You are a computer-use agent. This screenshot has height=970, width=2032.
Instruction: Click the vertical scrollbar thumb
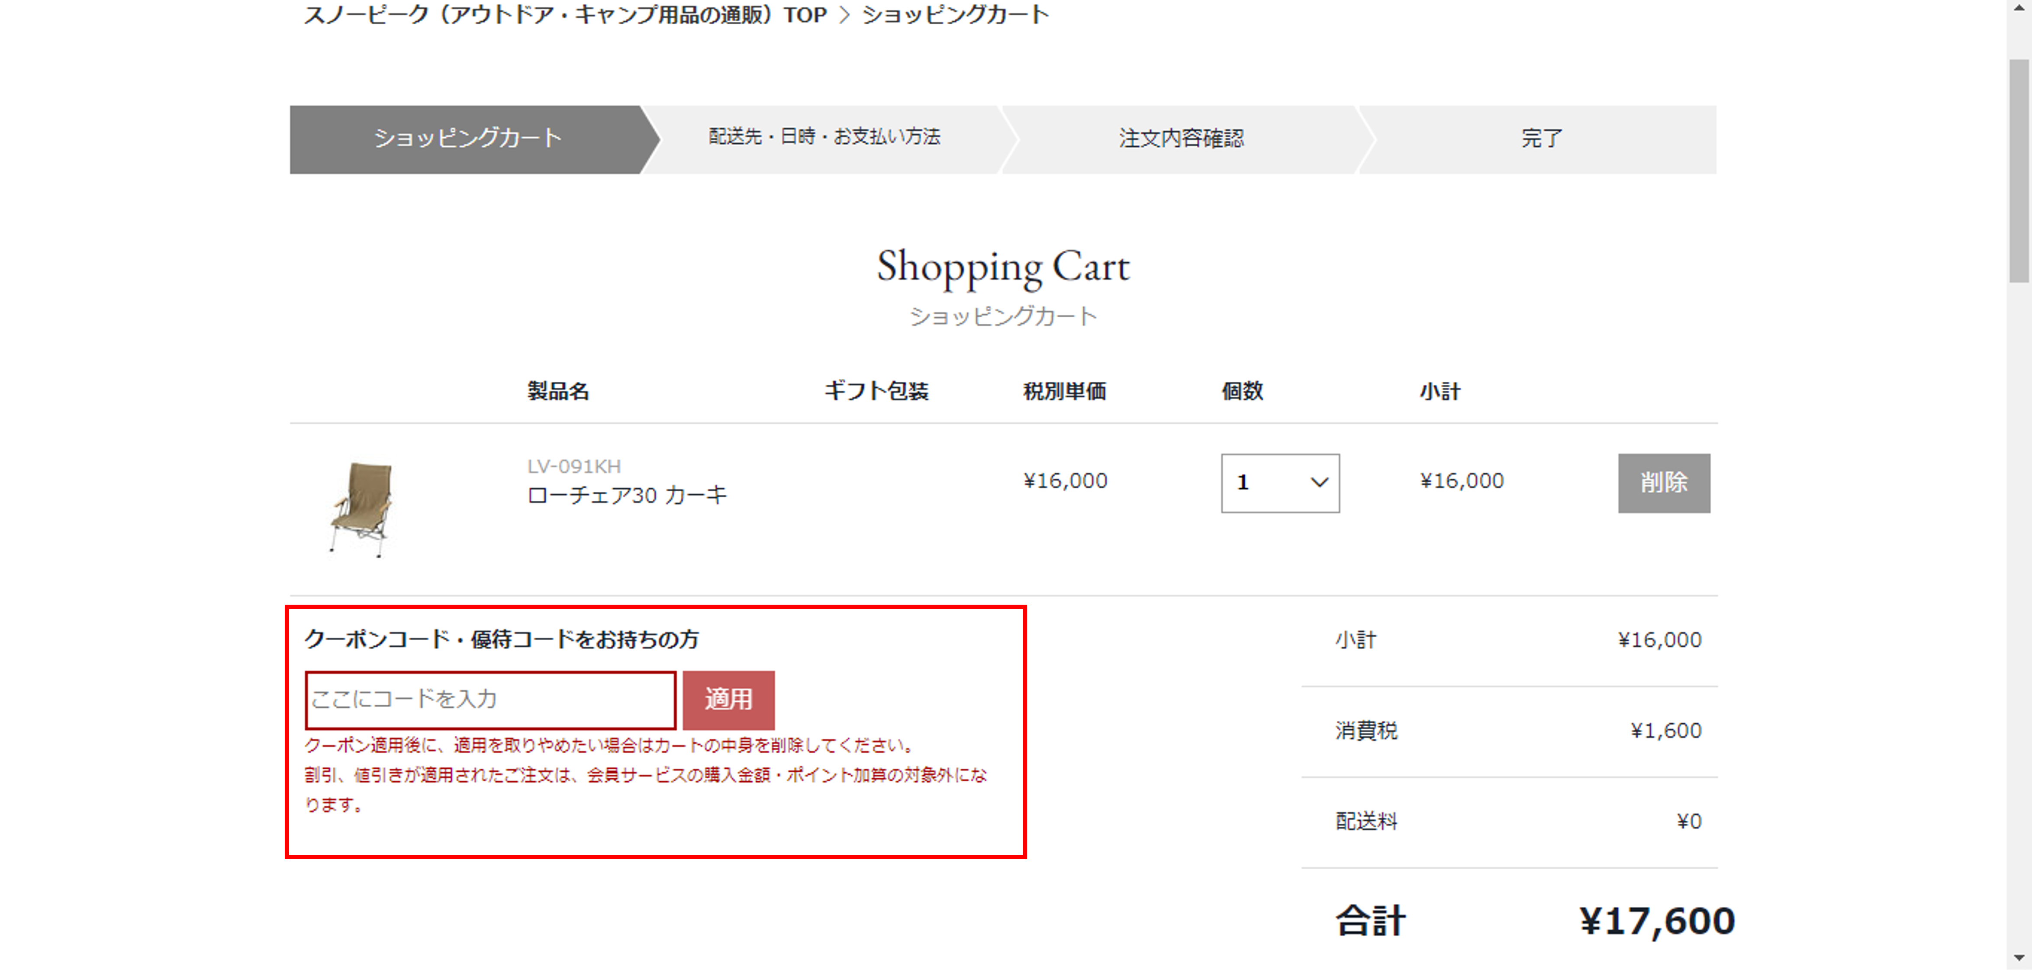click(2019, 170)
